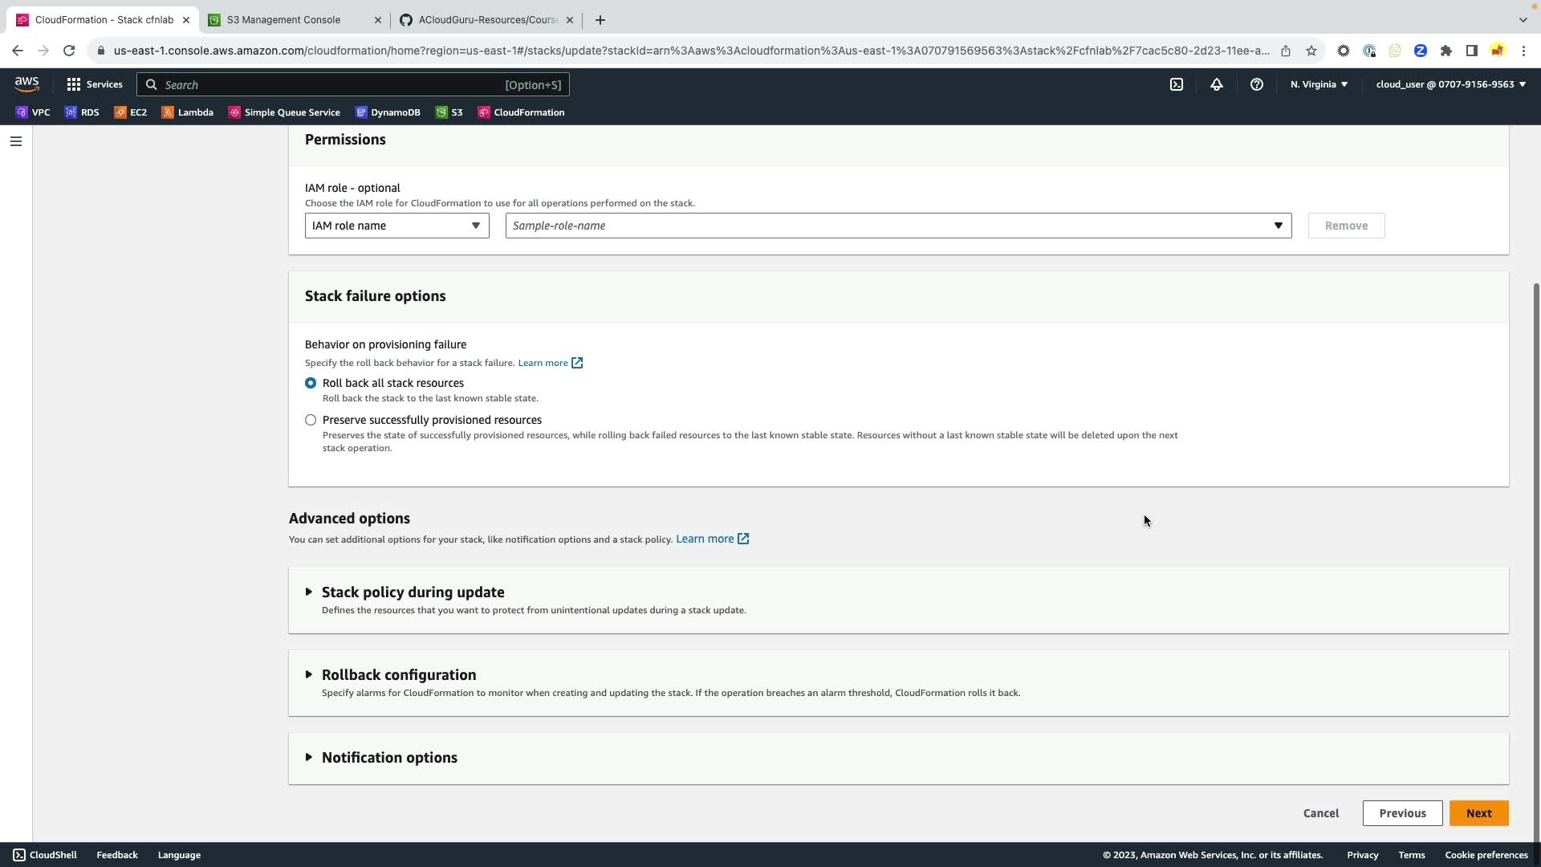Select Roll back all stack resources
Screen dimensions: 1541x867
(x=311, y=383)
